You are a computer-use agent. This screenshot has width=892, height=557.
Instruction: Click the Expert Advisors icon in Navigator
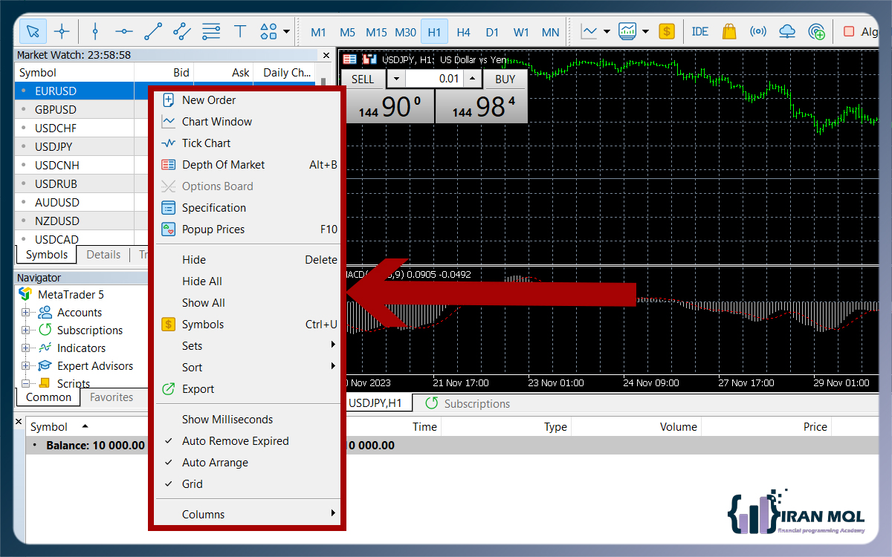click(45, 365)
